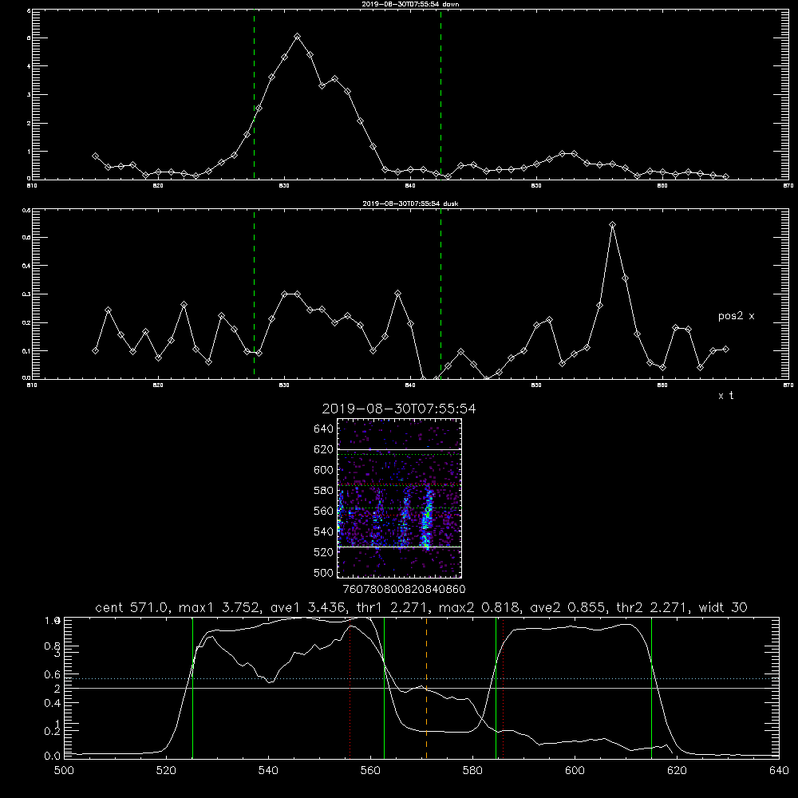Click heatmap y-axis label "540"
Image resolution: width=798 pixels, height=798 pixels.
[x=323, y=531]
